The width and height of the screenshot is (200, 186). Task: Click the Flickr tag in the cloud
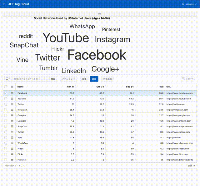tap(57, 49)
